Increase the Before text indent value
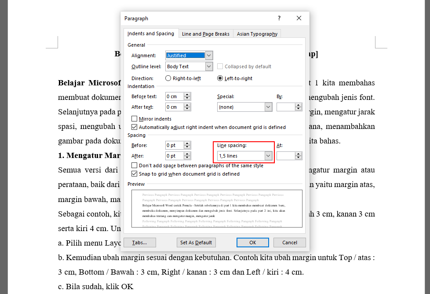This screenshot has width=430, height=294. 187,95
